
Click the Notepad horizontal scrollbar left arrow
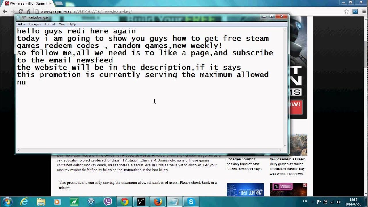[x=18, y=150]
